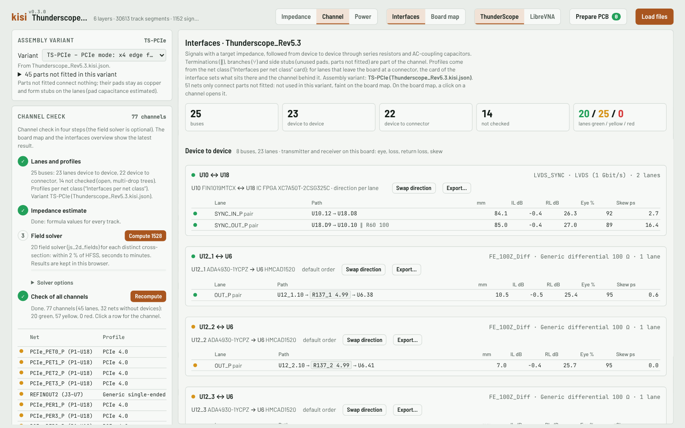Expand Solver options
Viewport: 685px width, 428px height.
[52, 283]
